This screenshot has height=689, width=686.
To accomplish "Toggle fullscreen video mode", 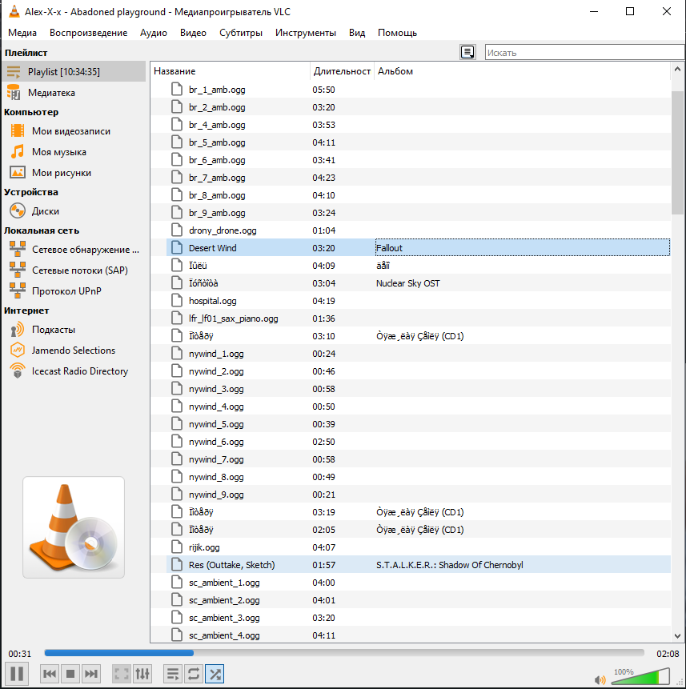I will [x=122, y=674].
